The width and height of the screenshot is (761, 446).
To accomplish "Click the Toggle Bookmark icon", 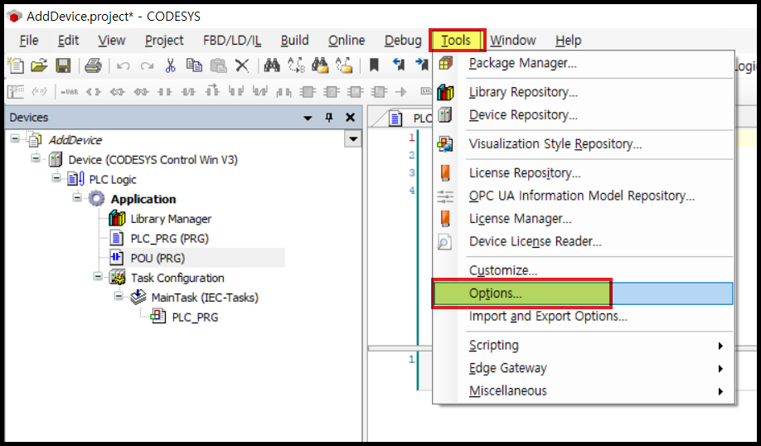I will pos(374,65).
